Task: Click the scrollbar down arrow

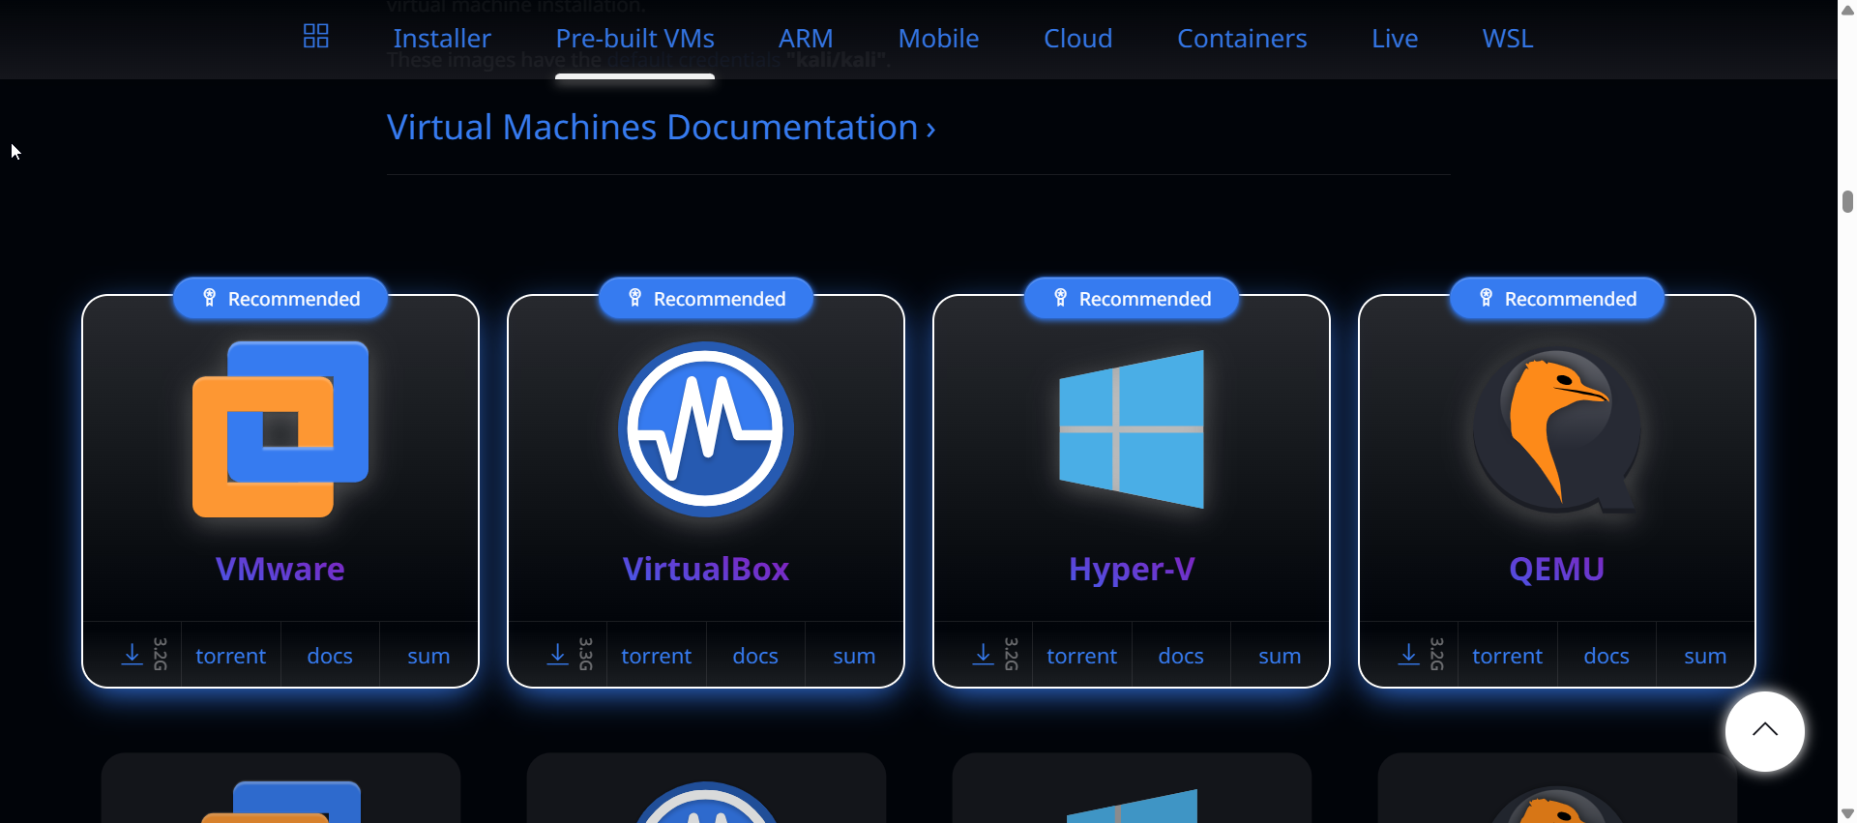Action: tap(1847, 813)
